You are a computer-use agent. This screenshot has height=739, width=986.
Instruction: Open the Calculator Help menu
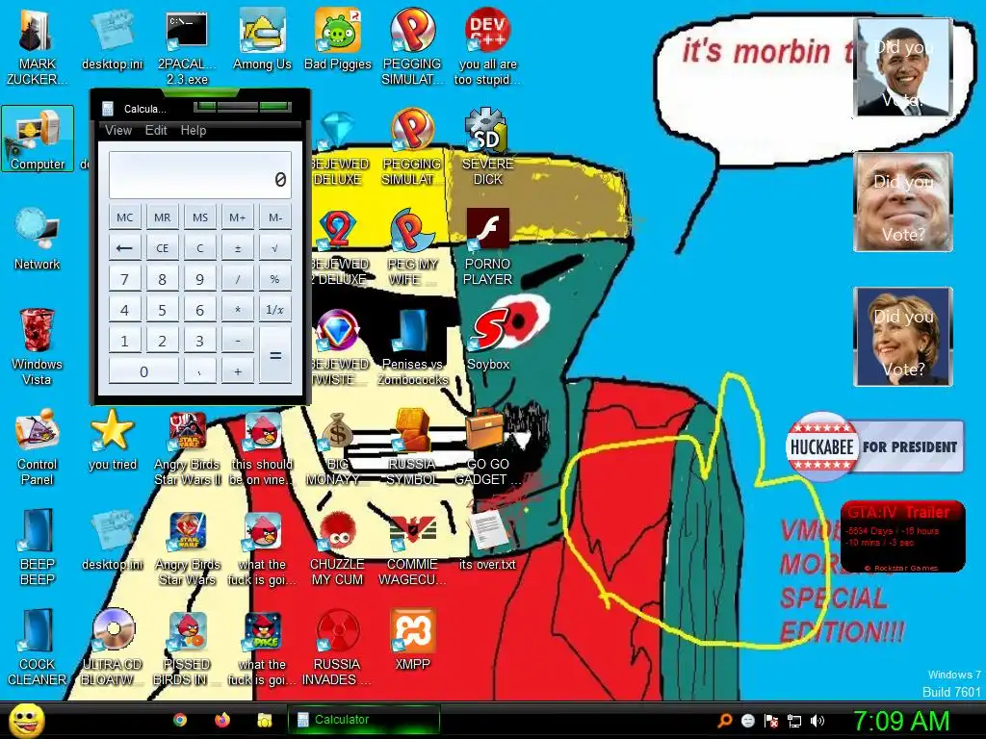click(x=193, y=130)
